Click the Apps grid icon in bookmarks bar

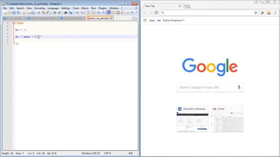(x=145, y=20)
